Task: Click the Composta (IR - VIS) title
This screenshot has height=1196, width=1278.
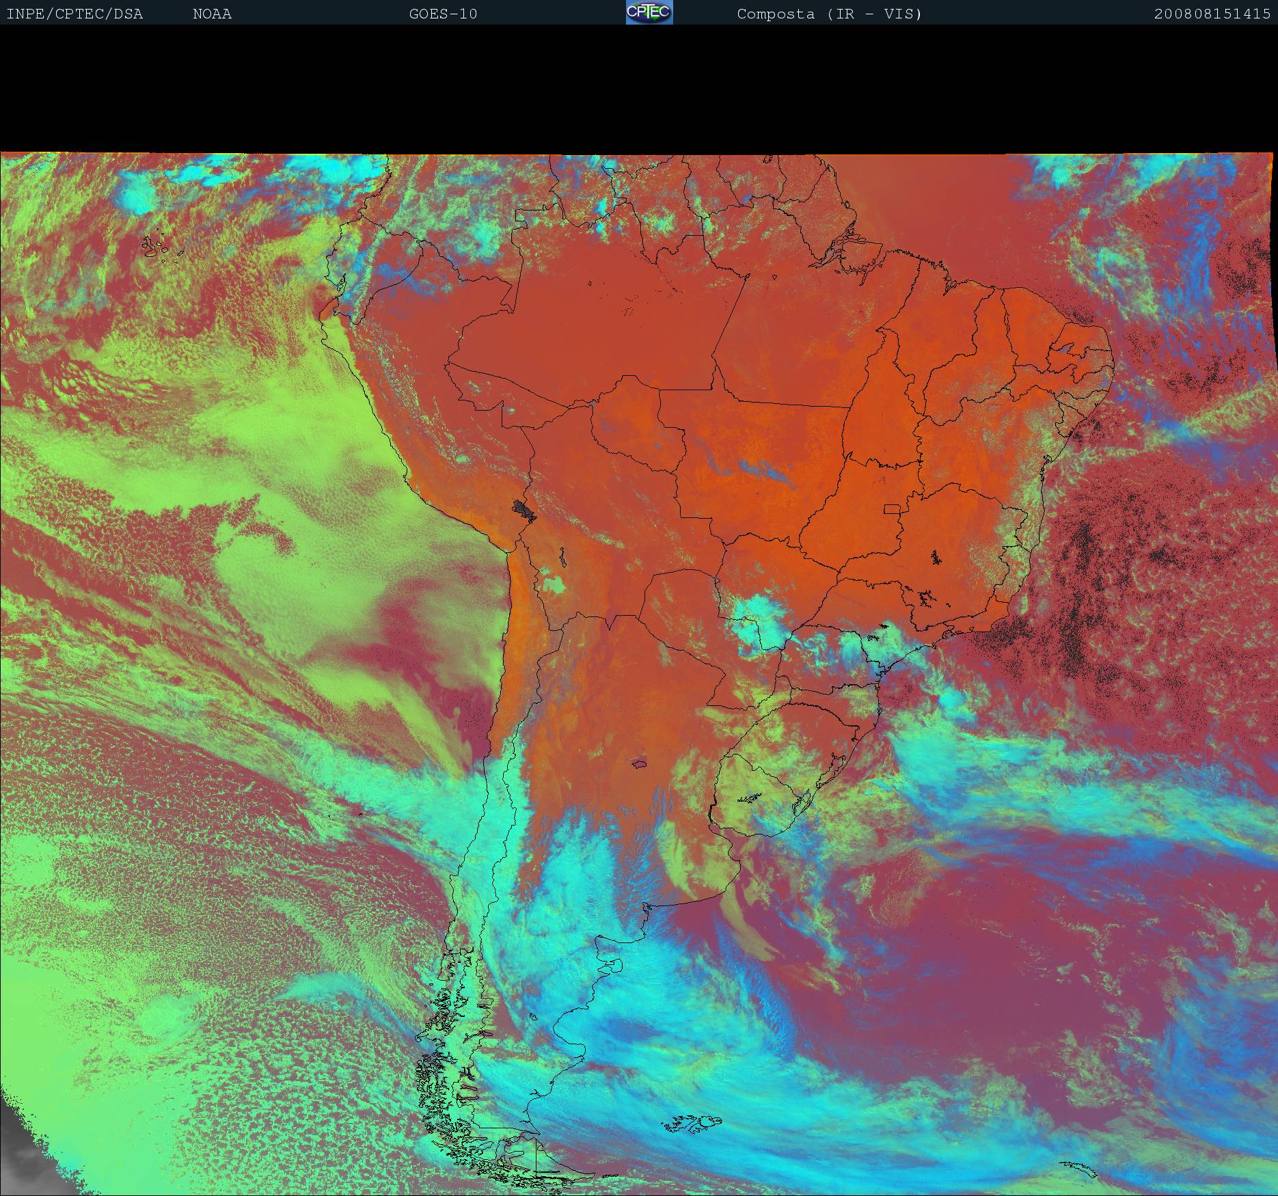Action: coord(829,14)
